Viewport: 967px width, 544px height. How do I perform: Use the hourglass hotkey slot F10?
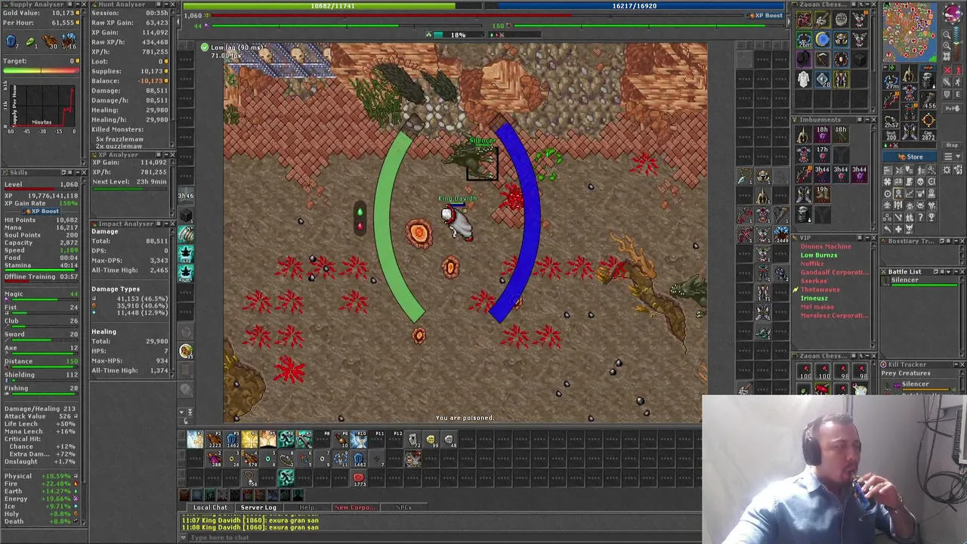(358, 439)
